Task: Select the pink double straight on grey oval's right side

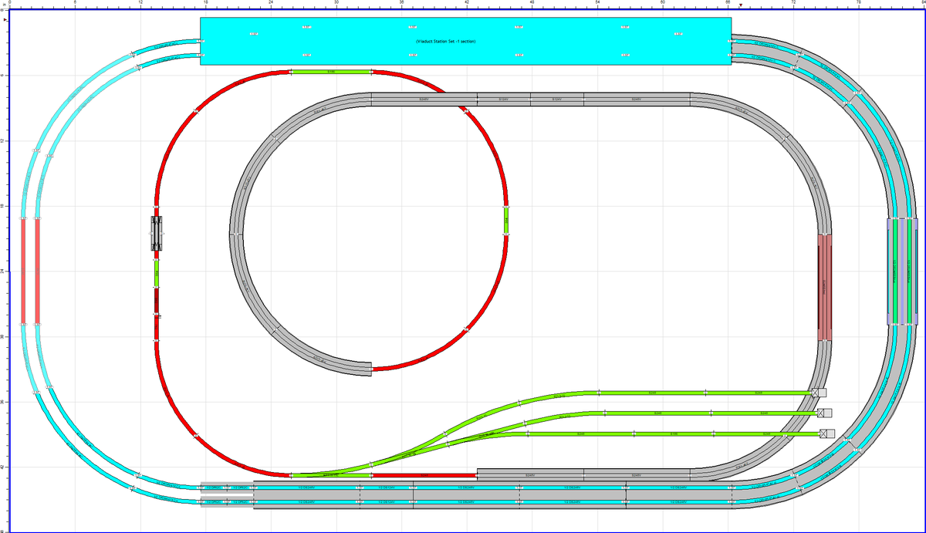Action: tap(825, 288)
